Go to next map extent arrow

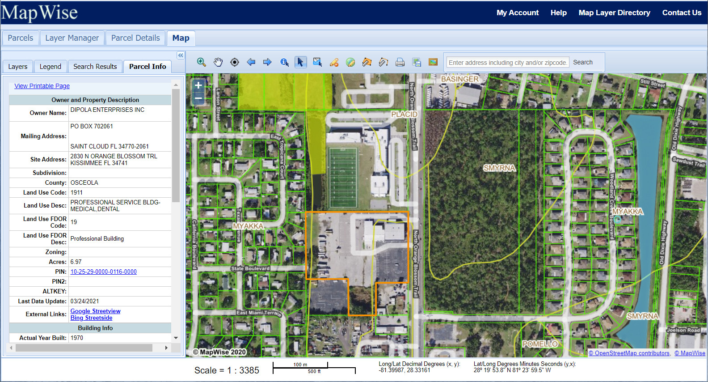tap(267, 62)
